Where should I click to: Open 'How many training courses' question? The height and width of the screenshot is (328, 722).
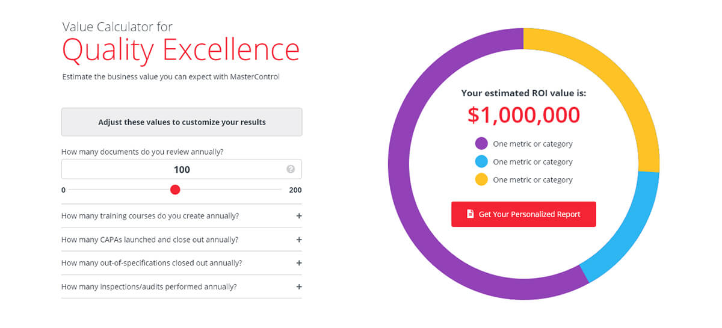(182, 215)
